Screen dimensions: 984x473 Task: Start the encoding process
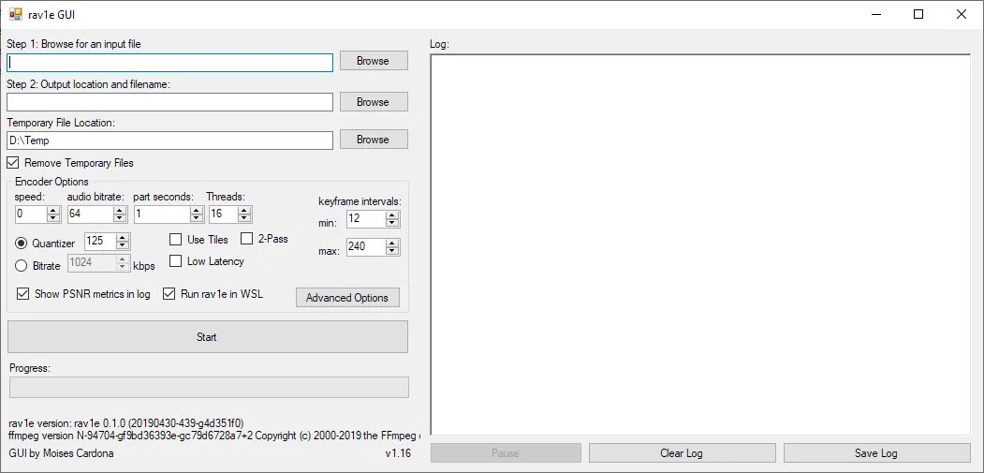[207, 336]
